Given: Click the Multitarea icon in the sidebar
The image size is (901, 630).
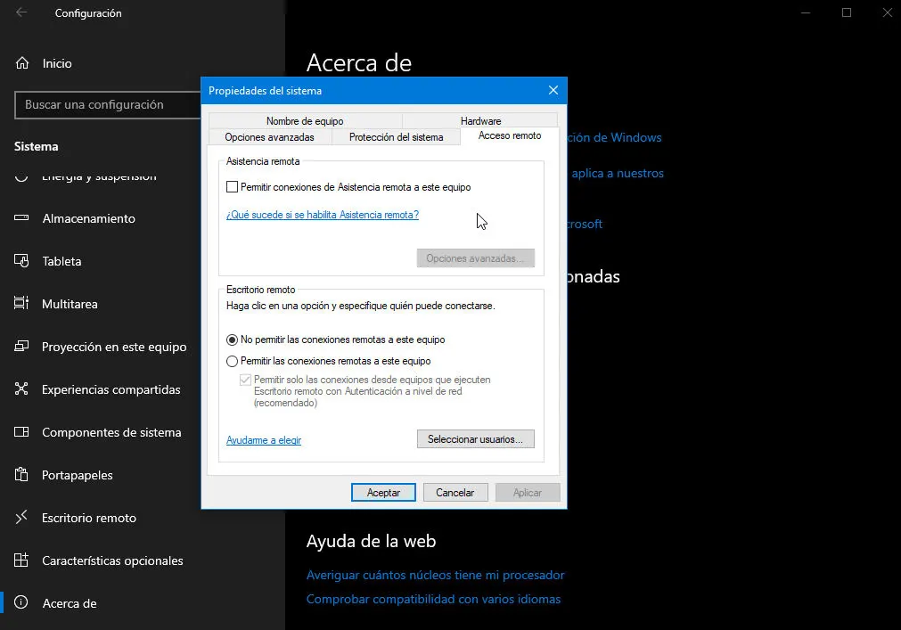Looking at the screenshot, I should tap(21, 303).
